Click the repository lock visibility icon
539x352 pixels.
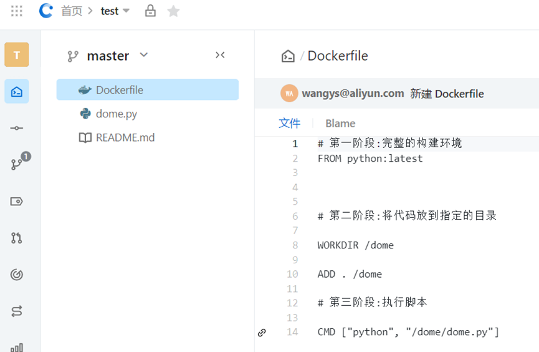tap(150, 11)
